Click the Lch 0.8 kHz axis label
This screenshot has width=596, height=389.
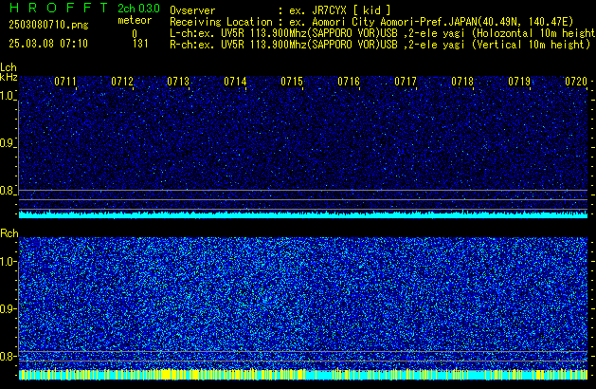(7, 191)
